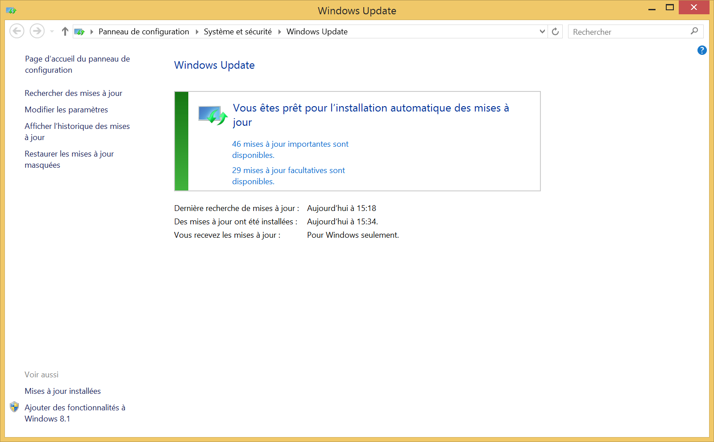
Task: Click the Windows Update status icon with green arrows
Action: tap(213, 116)
